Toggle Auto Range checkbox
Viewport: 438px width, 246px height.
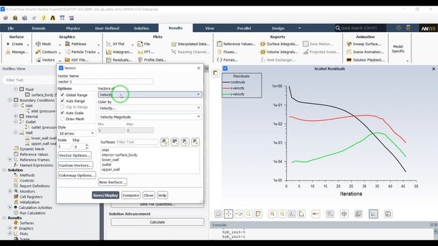point(62,101)
